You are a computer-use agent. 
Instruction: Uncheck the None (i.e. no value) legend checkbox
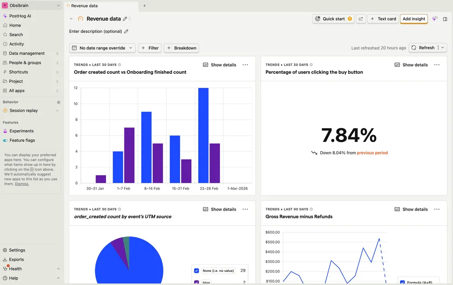click(x=196, y=271)
